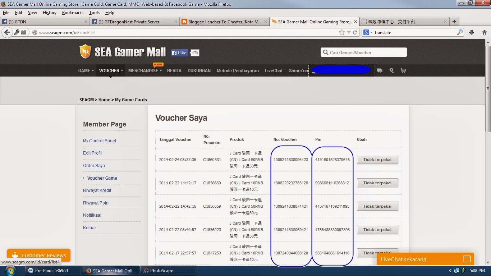
Task: Go to Home in the breadcrumb
Action: click(x=105, y=100)
